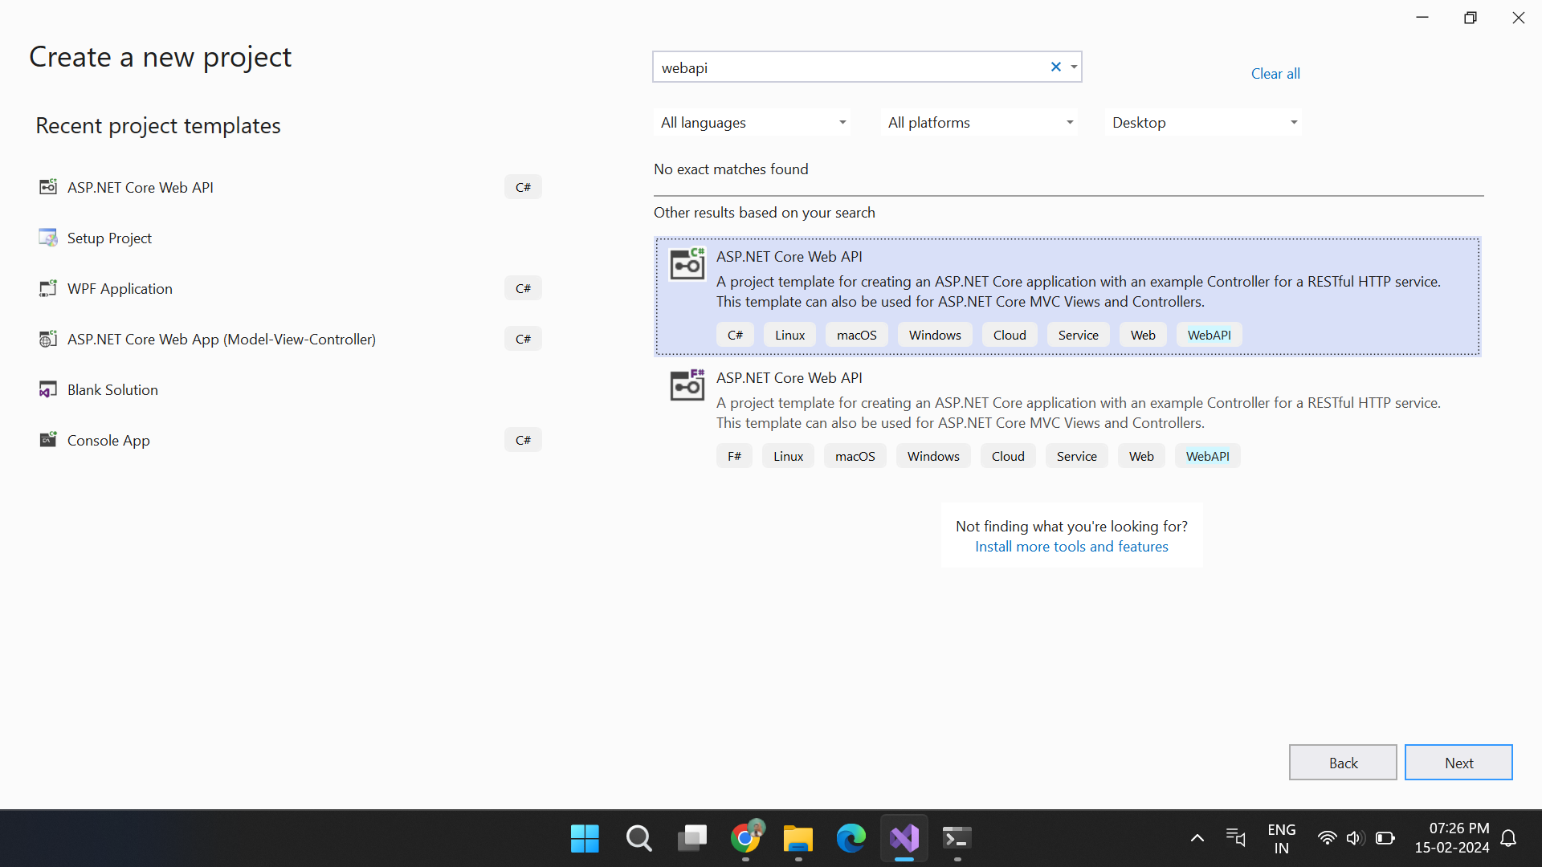Click the ASP.NET Core Web App (Model-View-Controller) icon
Image resolution: width=1542 pixels, height=867 pixels.
point(48,339)
